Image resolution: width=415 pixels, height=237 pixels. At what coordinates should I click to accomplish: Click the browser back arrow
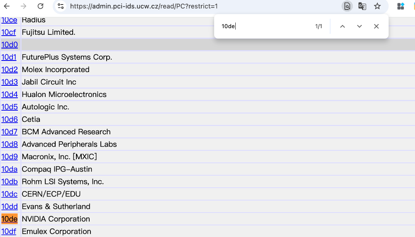(x=7, y=6)
